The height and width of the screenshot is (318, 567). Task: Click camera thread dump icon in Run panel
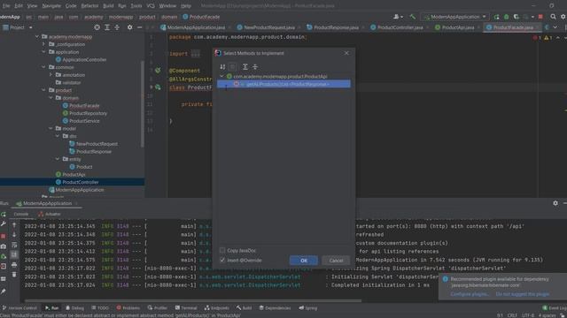pos(4,246)
